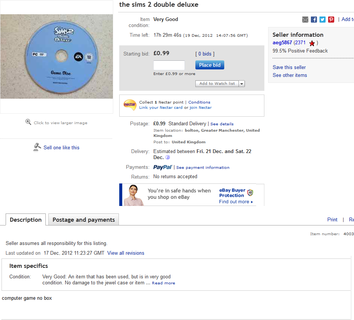Open the Add to Watch list dropdown arrow
Screen dimensions: 354x320
tap(242, 84)
